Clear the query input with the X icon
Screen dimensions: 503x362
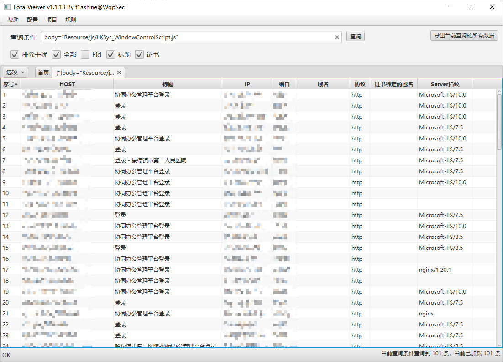click(337, 37)
